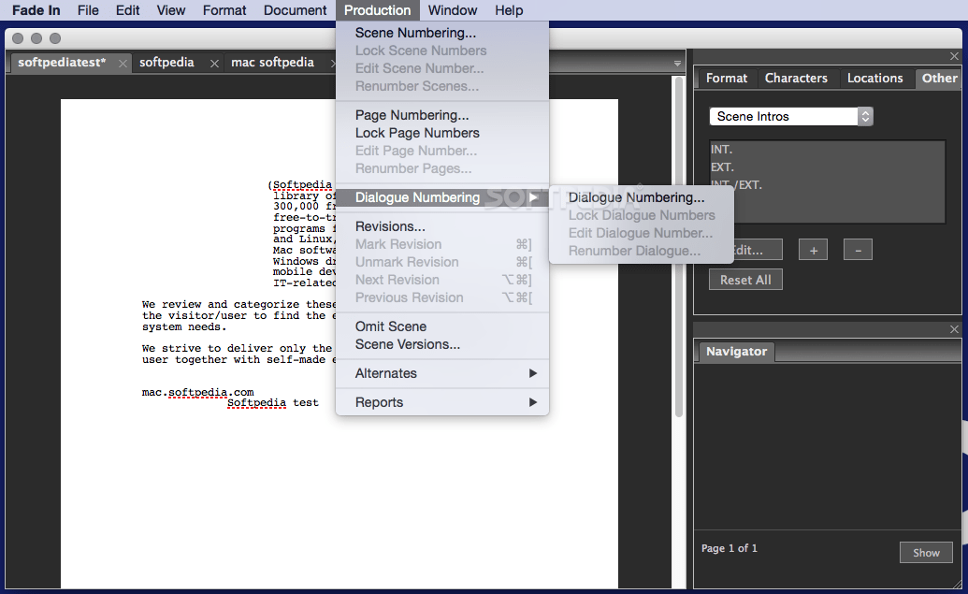Image resolution: width=968 pixels, height=594 pixels.
Task: Open the Document menu
Action: (x=296, y=10)
